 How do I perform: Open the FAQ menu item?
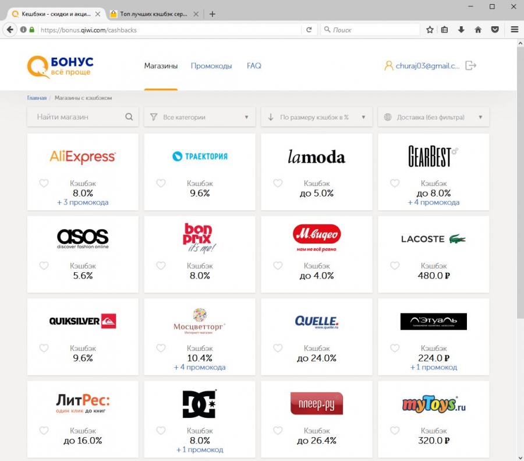click(254, 66)
